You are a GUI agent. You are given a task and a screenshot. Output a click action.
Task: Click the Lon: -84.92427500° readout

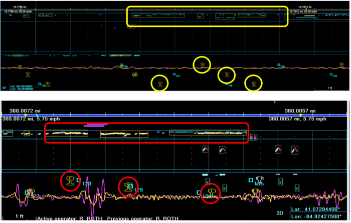click(x=316, y=216)
